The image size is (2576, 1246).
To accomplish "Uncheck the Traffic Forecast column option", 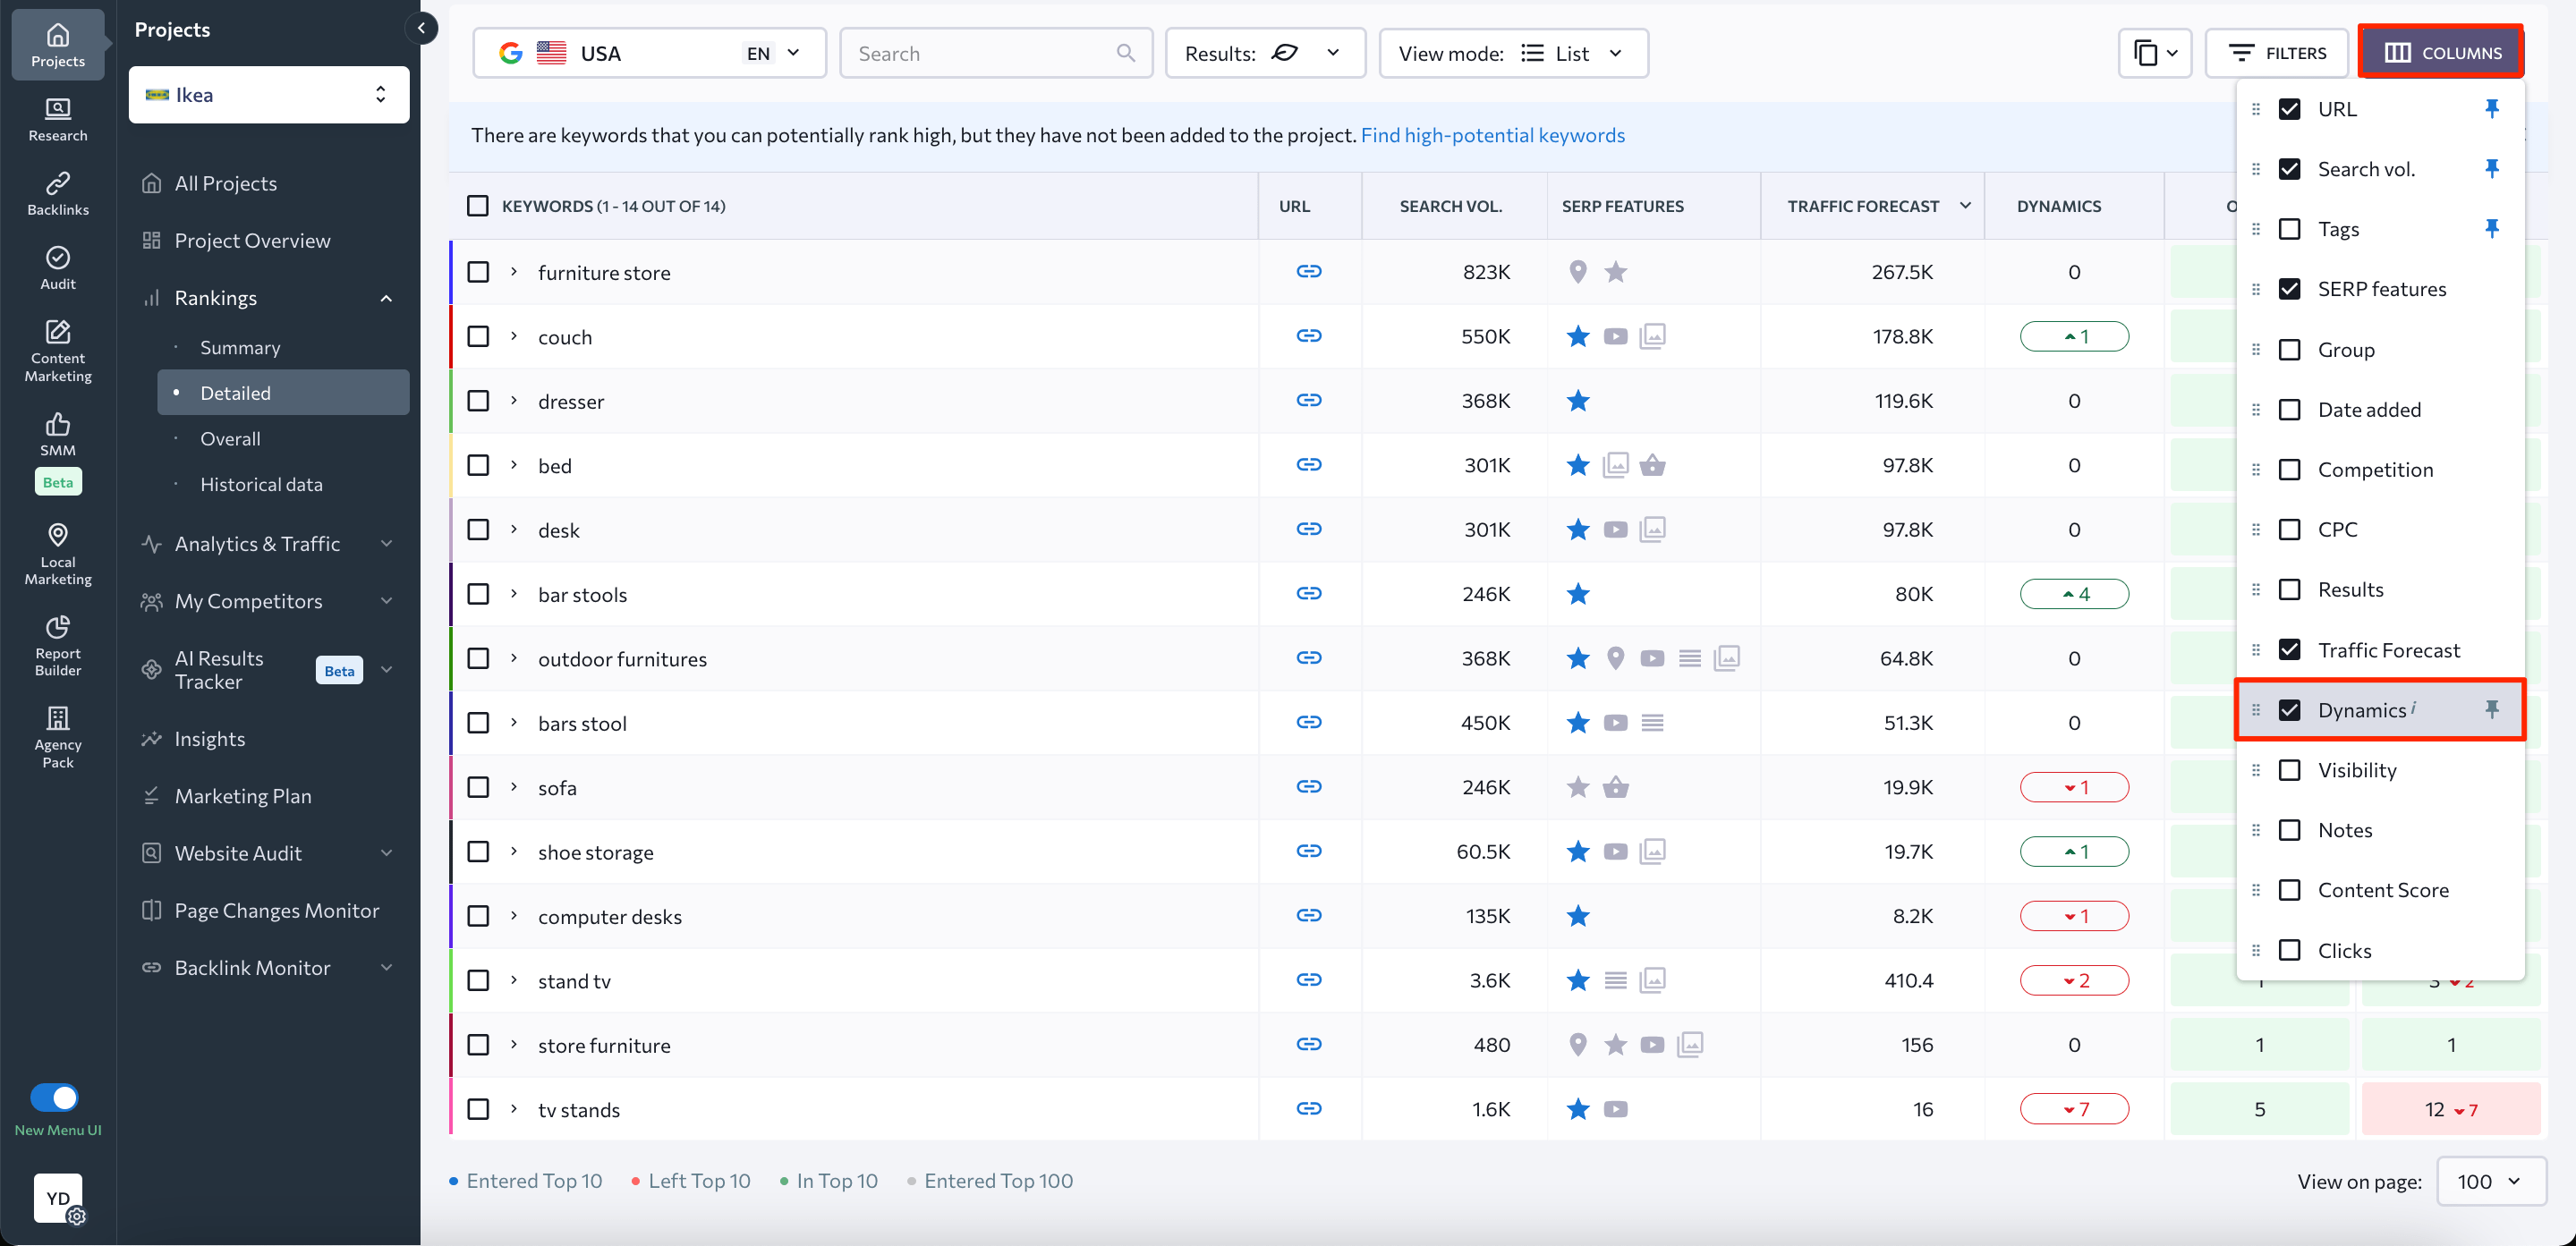I will click(x=2289, y=650).
